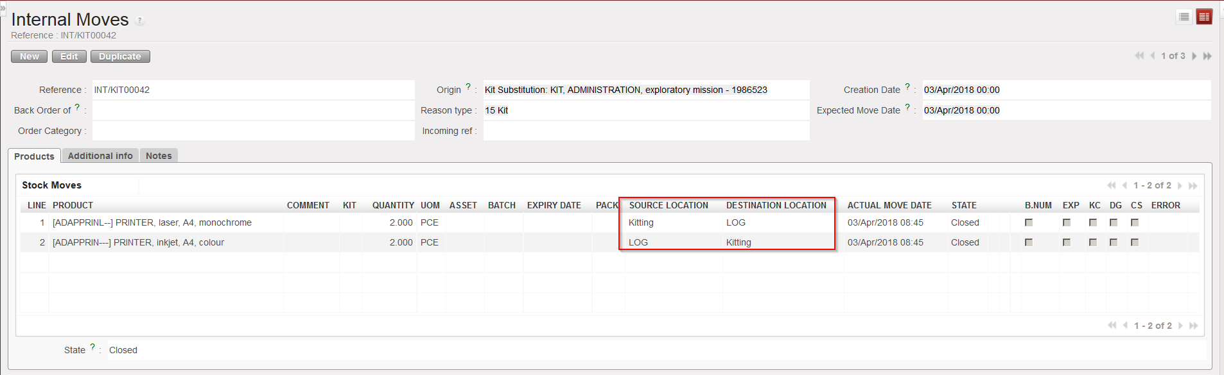Screen dimensions: 1224x375
Task: Go to previous record in top pager
Action: 1153,56
